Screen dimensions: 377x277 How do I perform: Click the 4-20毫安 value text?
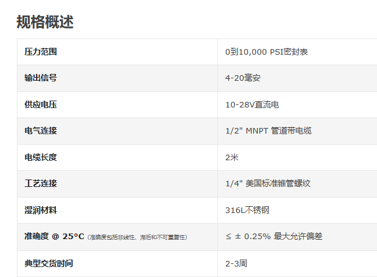(x=243, y=78)
